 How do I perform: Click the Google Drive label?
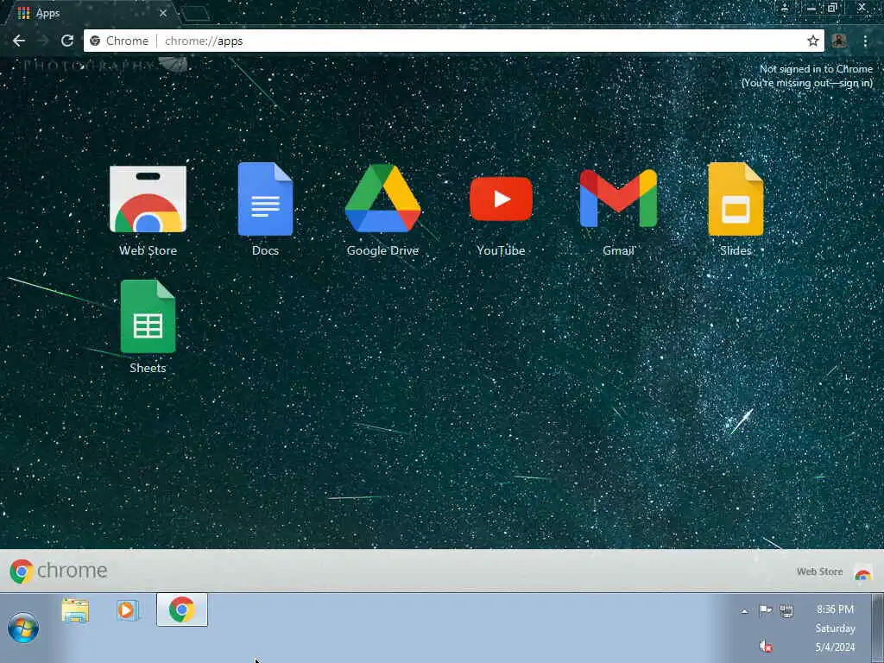[x=382, y=250]
